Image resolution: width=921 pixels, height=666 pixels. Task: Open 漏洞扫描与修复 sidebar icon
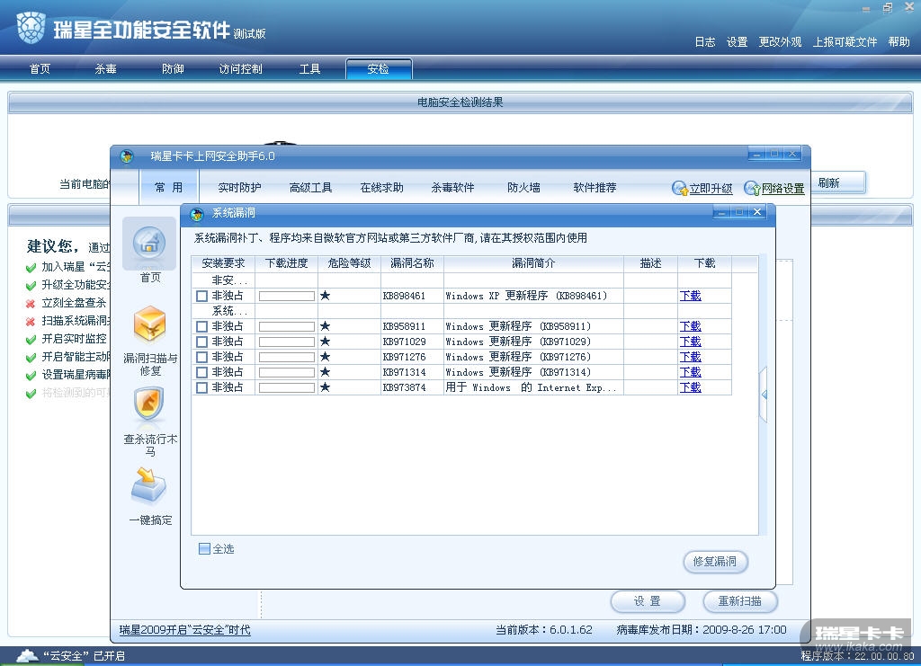(150, 324)
